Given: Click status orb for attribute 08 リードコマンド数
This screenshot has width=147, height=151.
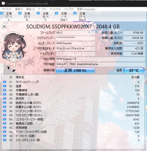Looking at the screenshot, I should [x=5, y=111].
